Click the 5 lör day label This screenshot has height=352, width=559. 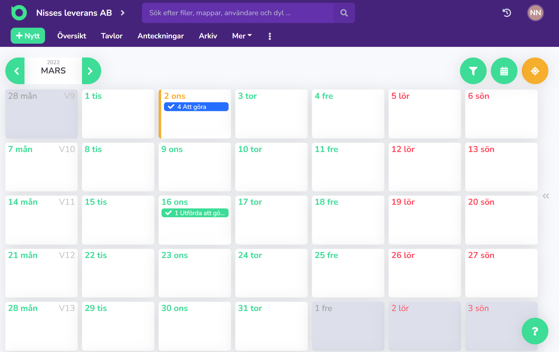tap(400, 96)
